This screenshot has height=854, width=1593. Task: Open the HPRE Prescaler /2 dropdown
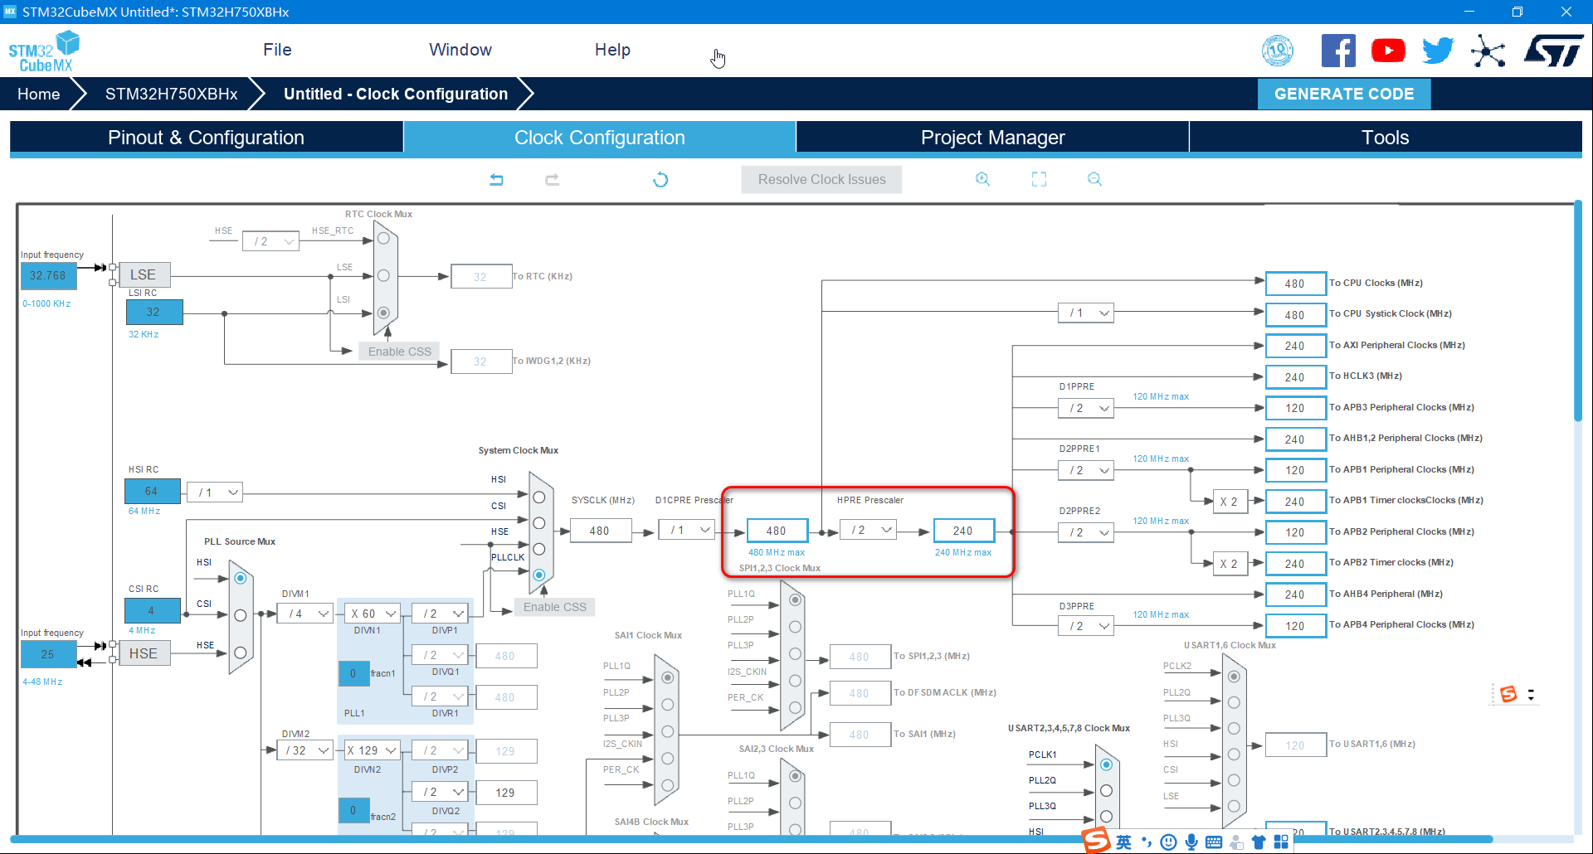coord(868,530)
